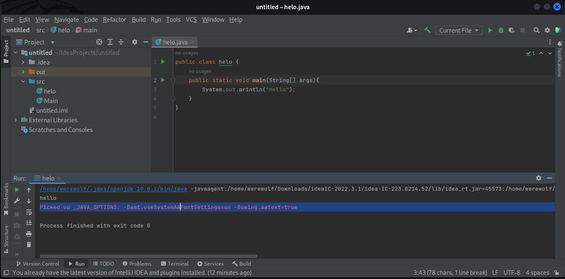Rerun the helo application
The image size is (565, 279).
click(x=17, y=189)
